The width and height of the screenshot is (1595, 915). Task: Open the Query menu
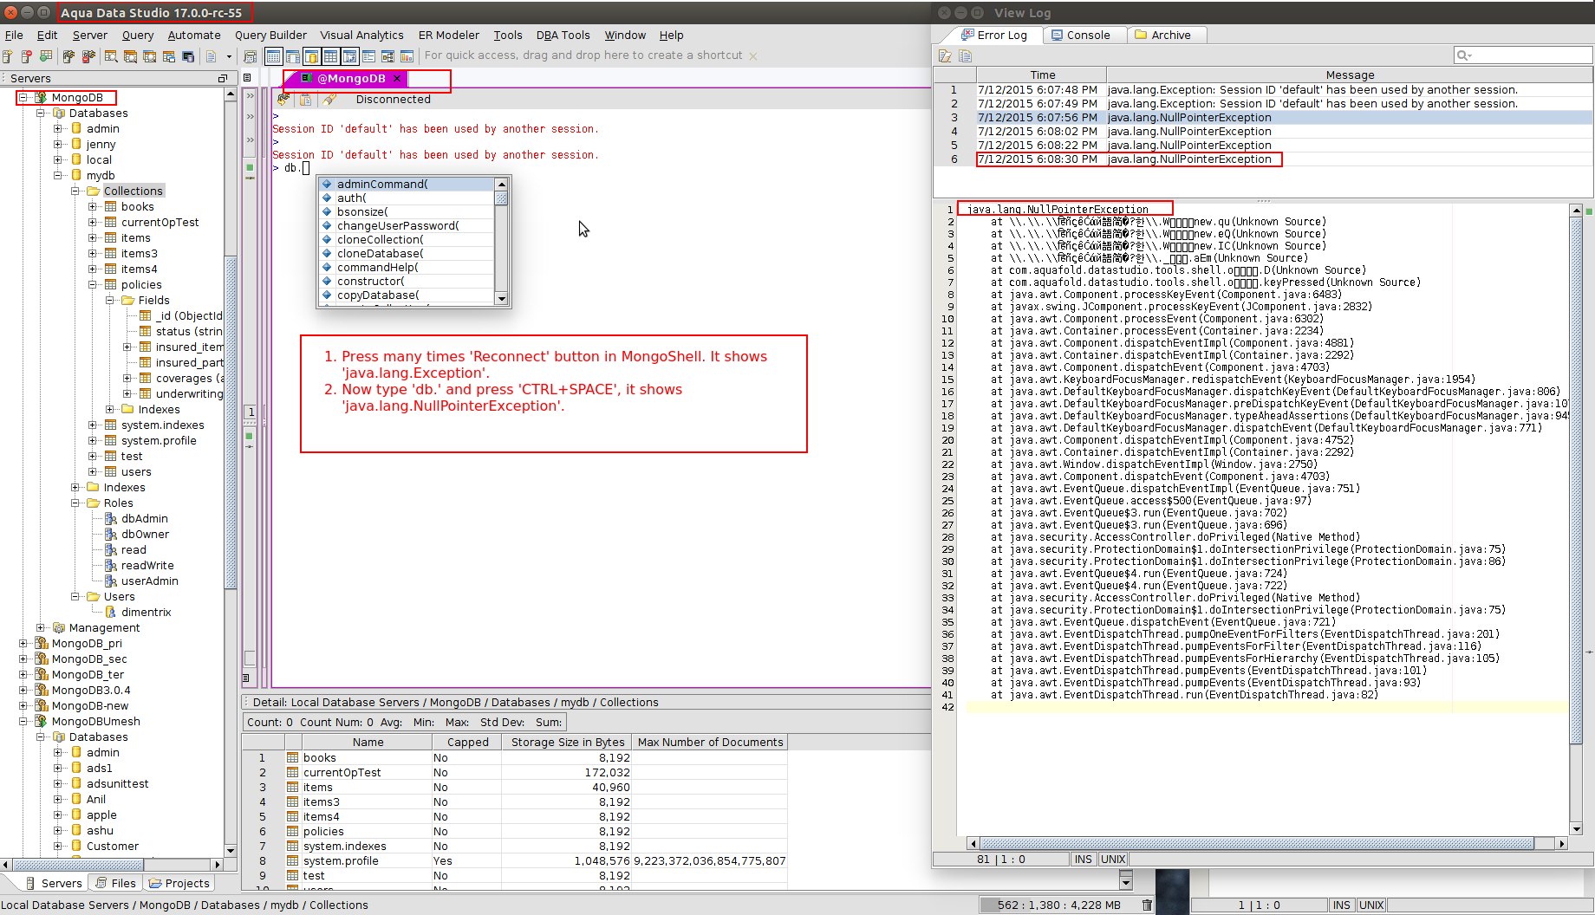(138, 35)
